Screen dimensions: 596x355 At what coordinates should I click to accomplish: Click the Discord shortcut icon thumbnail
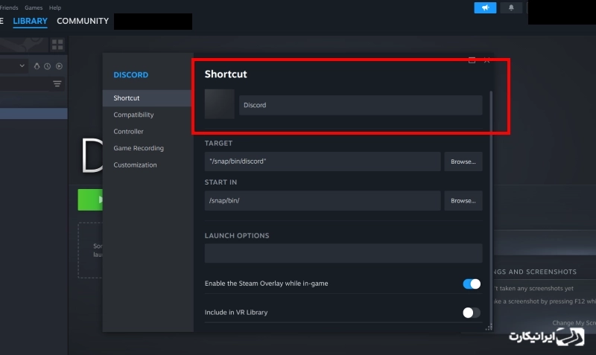click(219, 105)
